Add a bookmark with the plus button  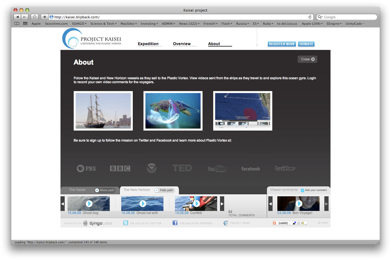coord(45,17)
